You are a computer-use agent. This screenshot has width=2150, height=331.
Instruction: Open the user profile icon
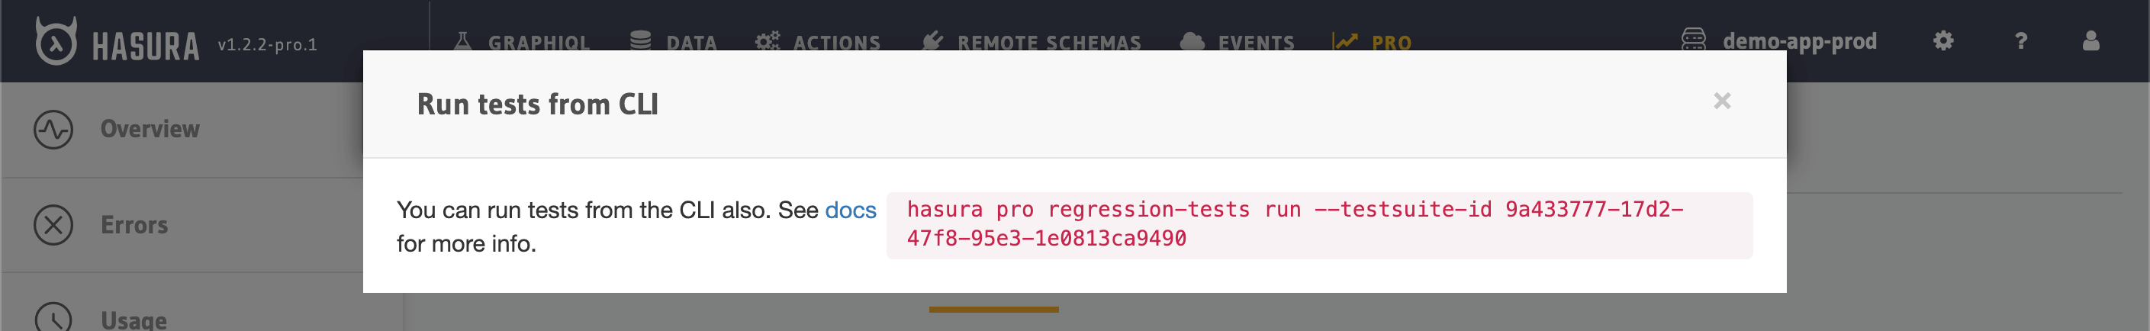click(x=2090, y=41)
